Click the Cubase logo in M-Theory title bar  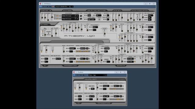click(x=41, y=4)
